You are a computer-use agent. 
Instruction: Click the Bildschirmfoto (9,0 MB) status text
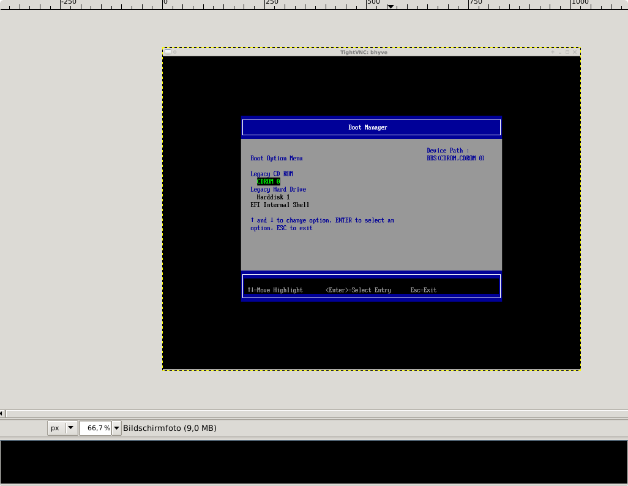(170, 428)
